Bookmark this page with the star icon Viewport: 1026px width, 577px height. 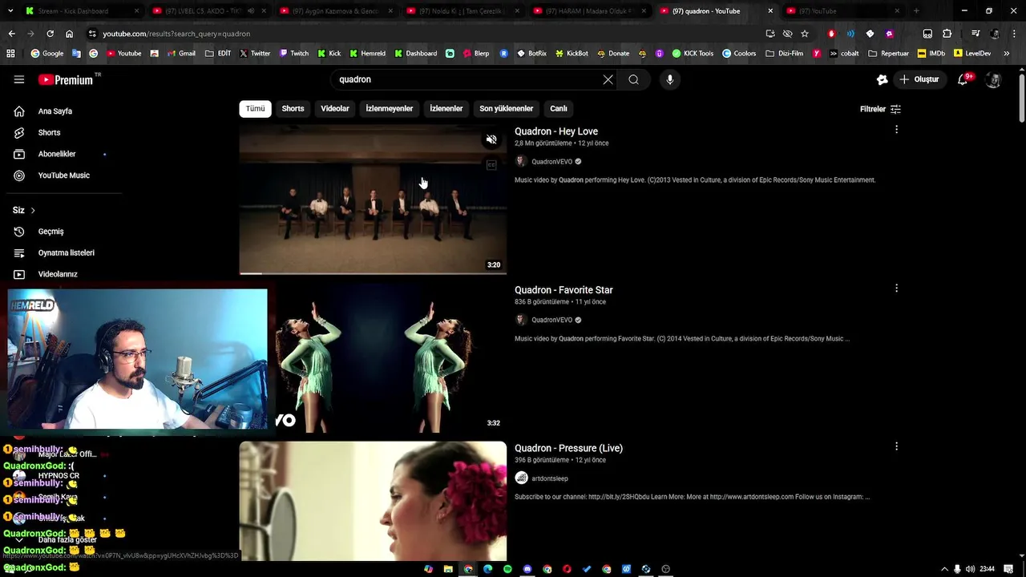(x=805, y=34)
